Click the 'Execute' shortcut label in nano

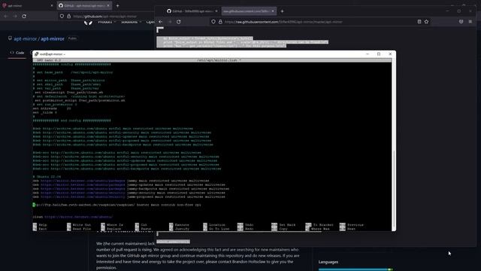(x=182, y=225)
